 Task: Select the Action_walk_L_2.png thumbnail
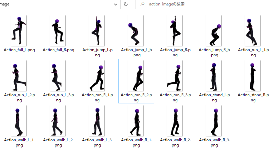click(x=58, y=120)
